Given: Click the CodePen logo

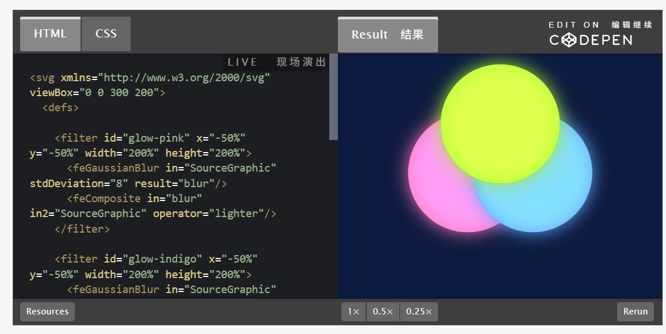Looking at the screenshot, I should point(591,40).
